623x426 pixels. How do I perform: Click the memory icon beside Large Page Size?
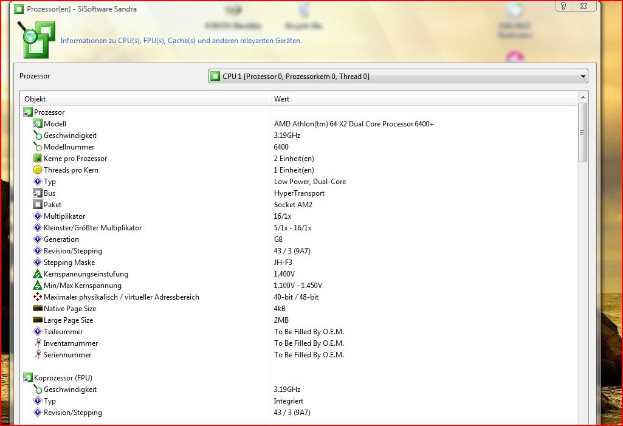tap(37, 320)
